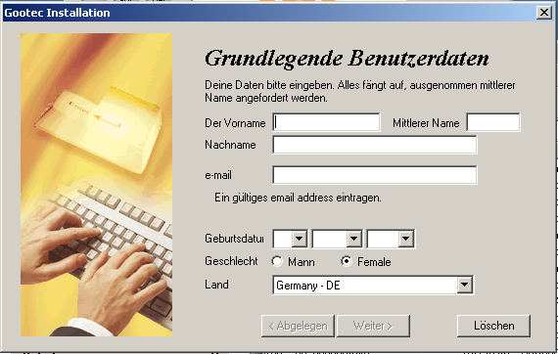Click the Weiter next button

coord(373,326)
